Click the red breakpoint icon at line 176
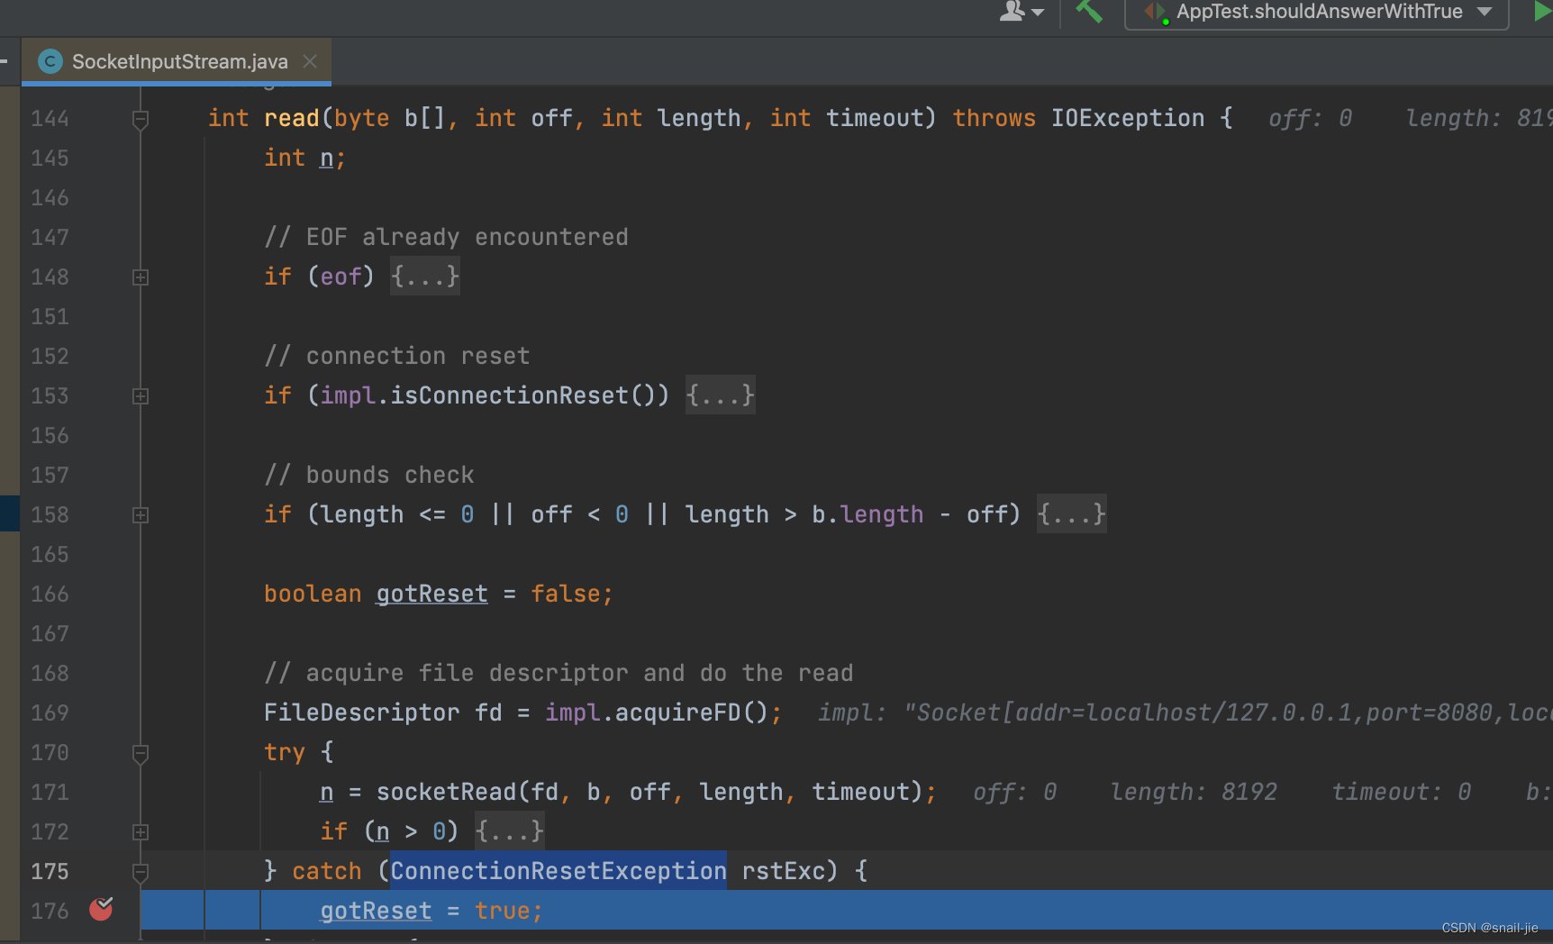The width and height of the screenshot is (1553, 944). pyautogui.click(x=100, y=910)
